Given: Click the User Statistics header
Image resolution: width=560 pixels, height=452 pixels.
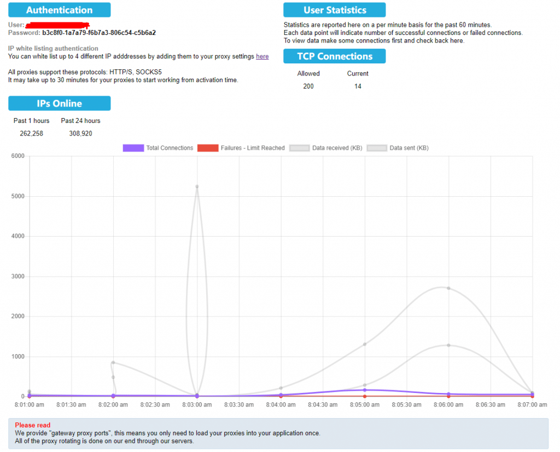Looking at the screenshot, I should [x=334, y=10].
